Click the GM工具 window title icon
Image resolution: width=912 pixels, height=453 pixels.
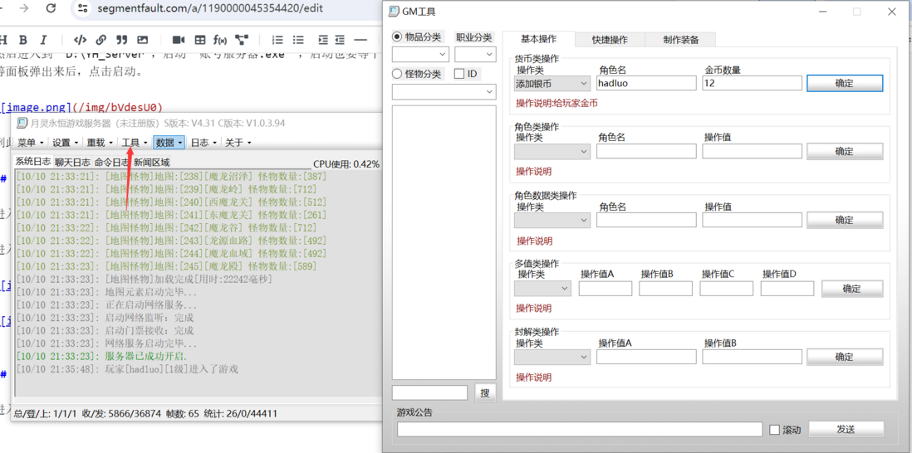(394, 12)
